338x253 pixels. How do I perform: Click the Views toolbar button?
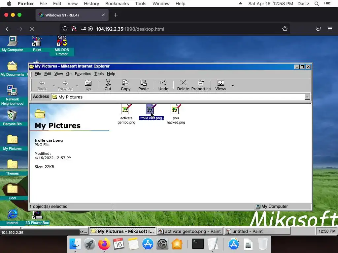coord(221,85)
